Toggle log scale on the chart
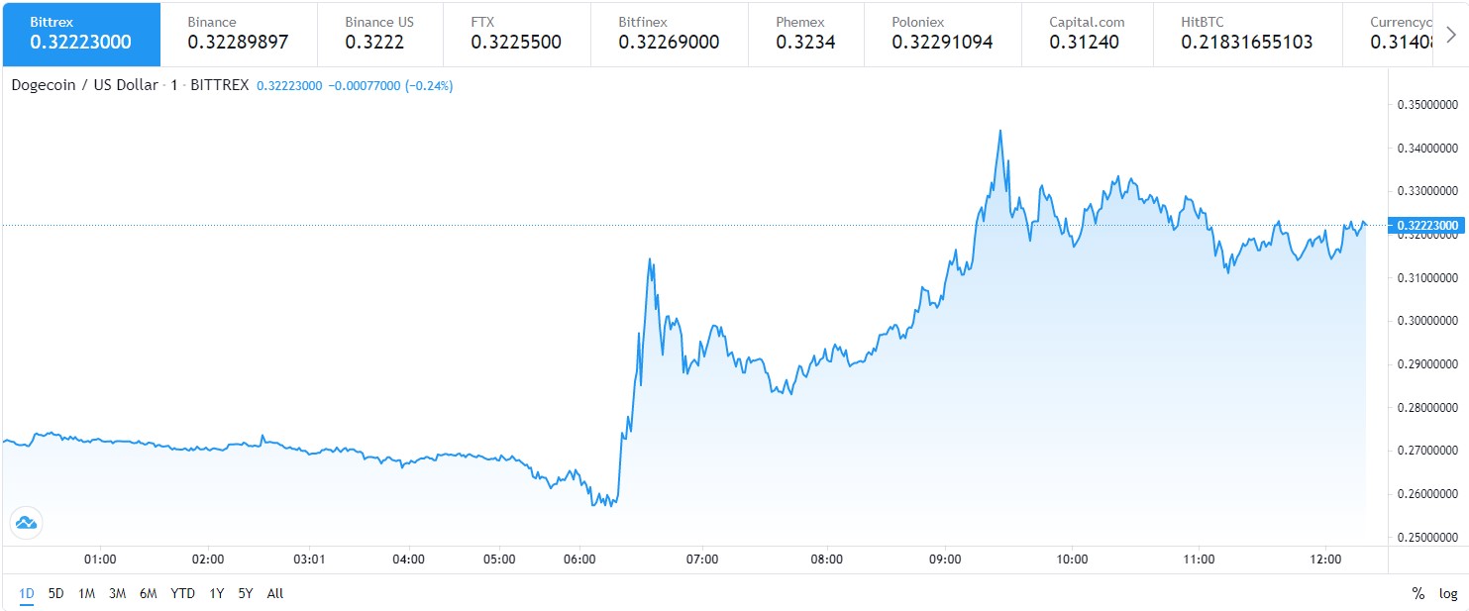Screen dimensions: 1469x611 [1448, 593]
